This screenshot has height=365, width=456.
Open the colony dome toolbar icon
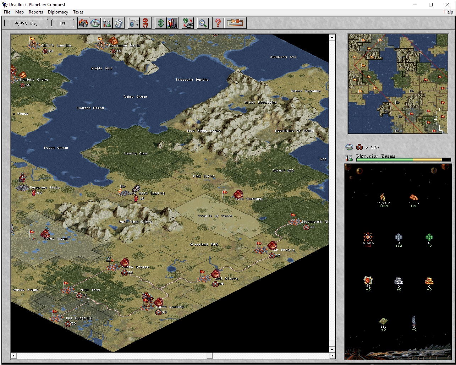coord(95,23)
